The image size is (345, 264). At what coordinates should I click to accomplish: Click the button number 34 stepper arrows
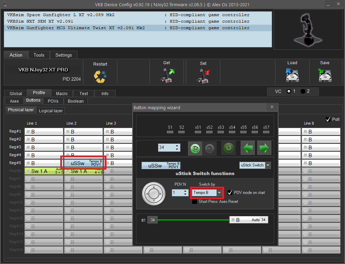[177, 147]
